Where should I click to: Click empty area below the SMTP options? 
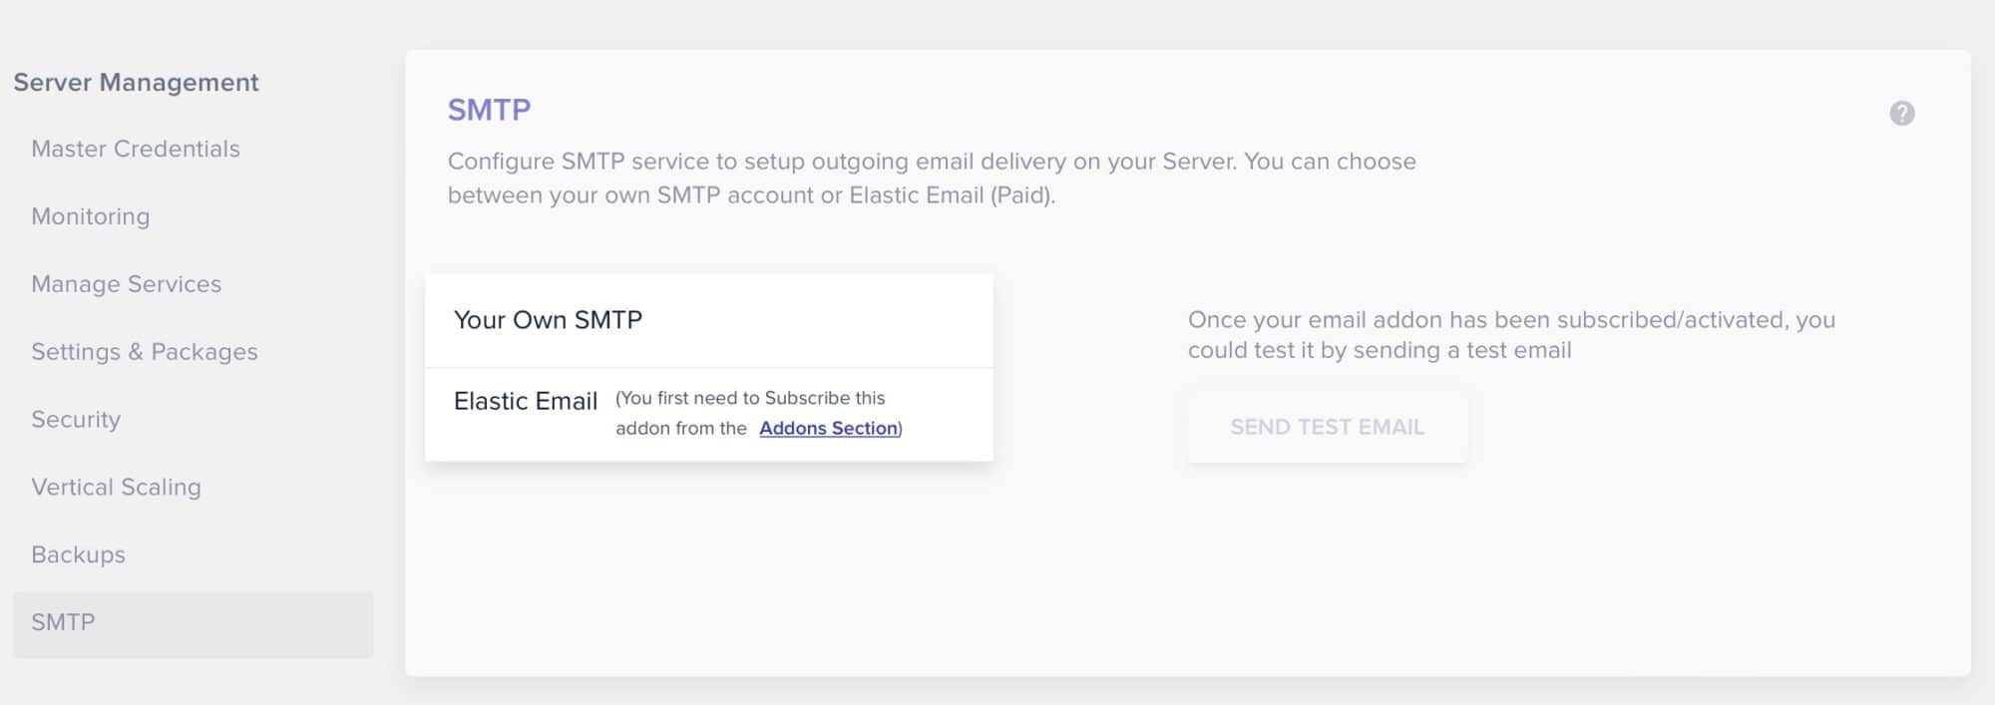tap(708, 568)
